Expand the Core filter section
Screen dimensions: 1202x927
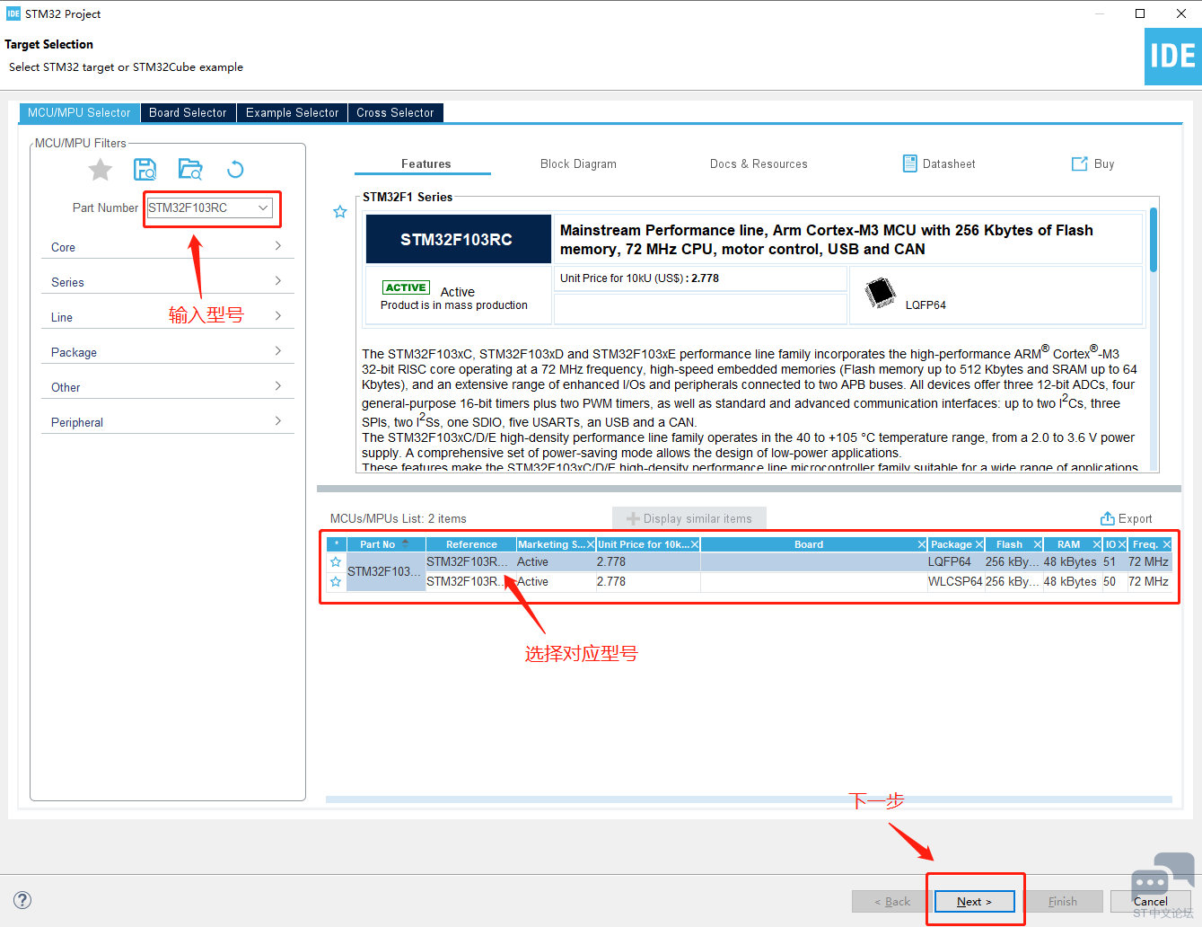(167, 247)
